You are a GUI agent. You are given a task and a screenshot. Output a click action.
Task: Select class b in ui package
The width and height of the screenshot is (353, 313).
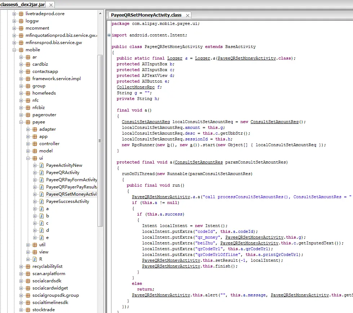click(48, 216)
